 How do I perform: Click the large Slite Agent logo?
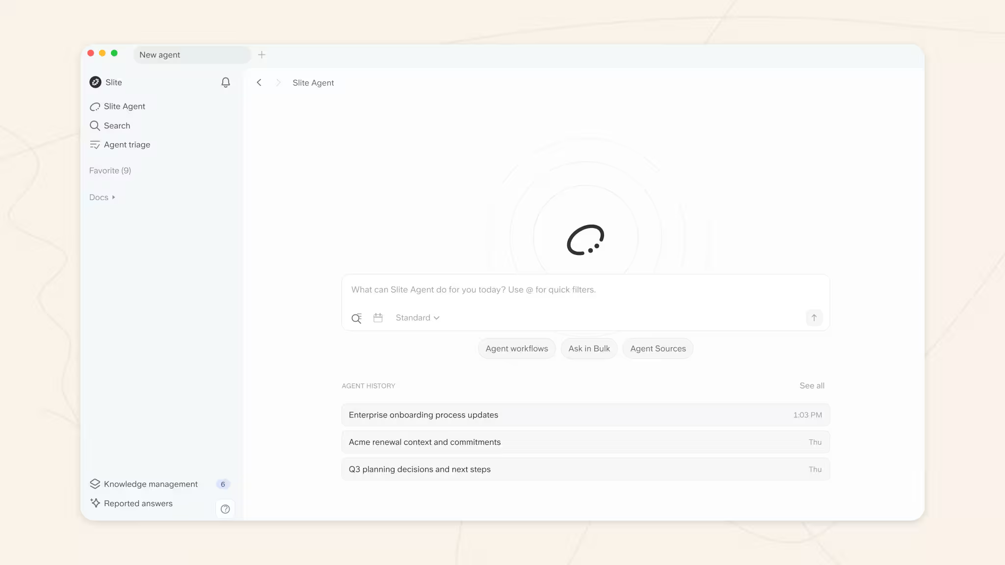pos(585,240)
